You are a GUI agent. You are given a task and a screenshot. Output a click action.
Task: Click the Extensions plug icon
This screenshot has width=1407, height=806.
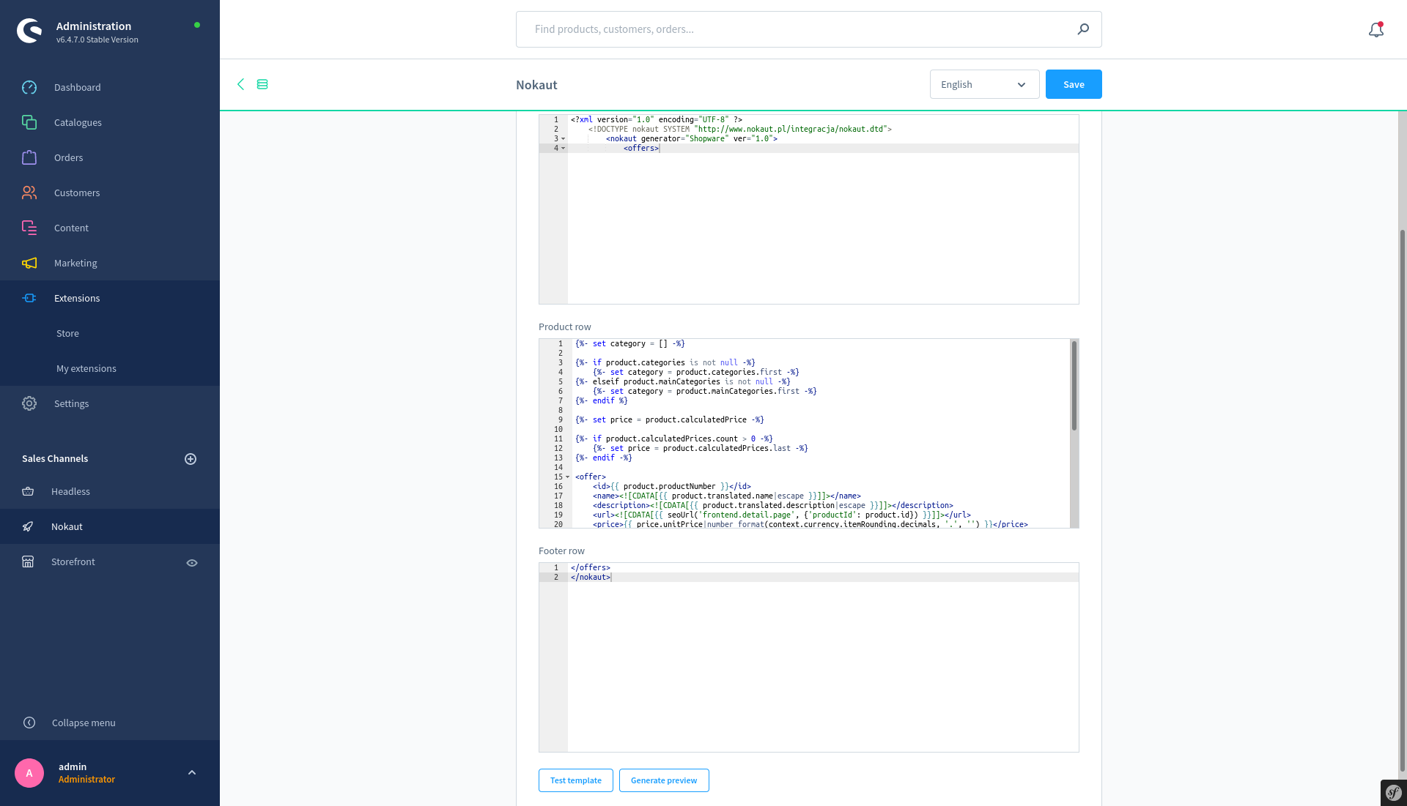pyautogui.click(x=29, y=298)
